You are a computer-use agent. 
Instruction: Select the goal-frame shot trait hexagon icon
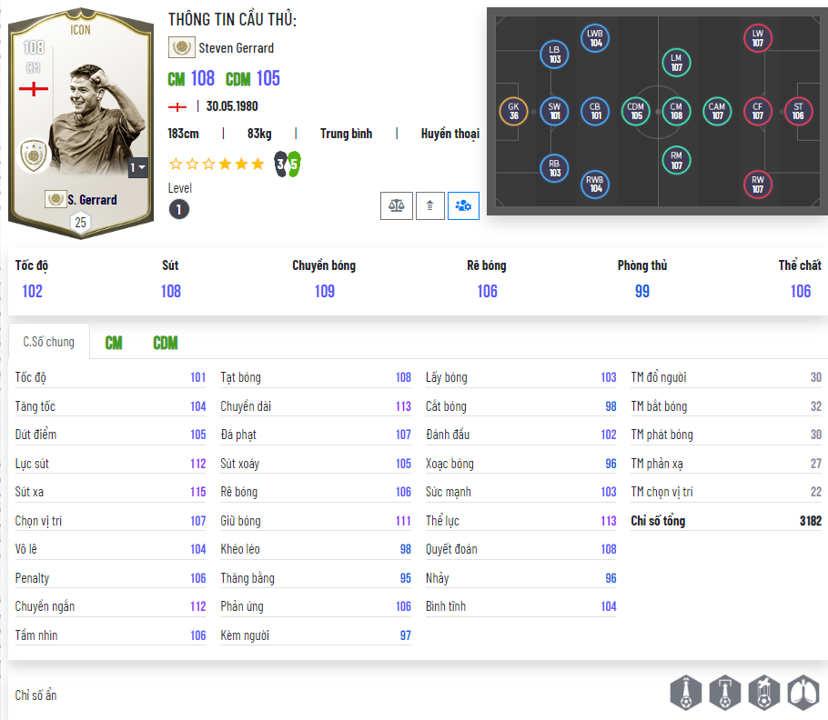tap(725, 693)
